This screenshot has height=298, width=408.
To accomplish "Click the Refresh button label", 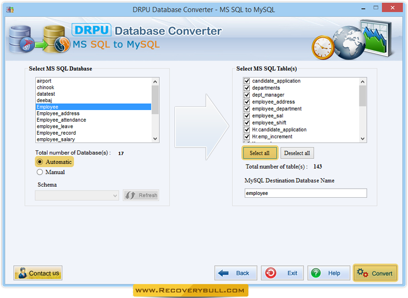I will (148, 195).
